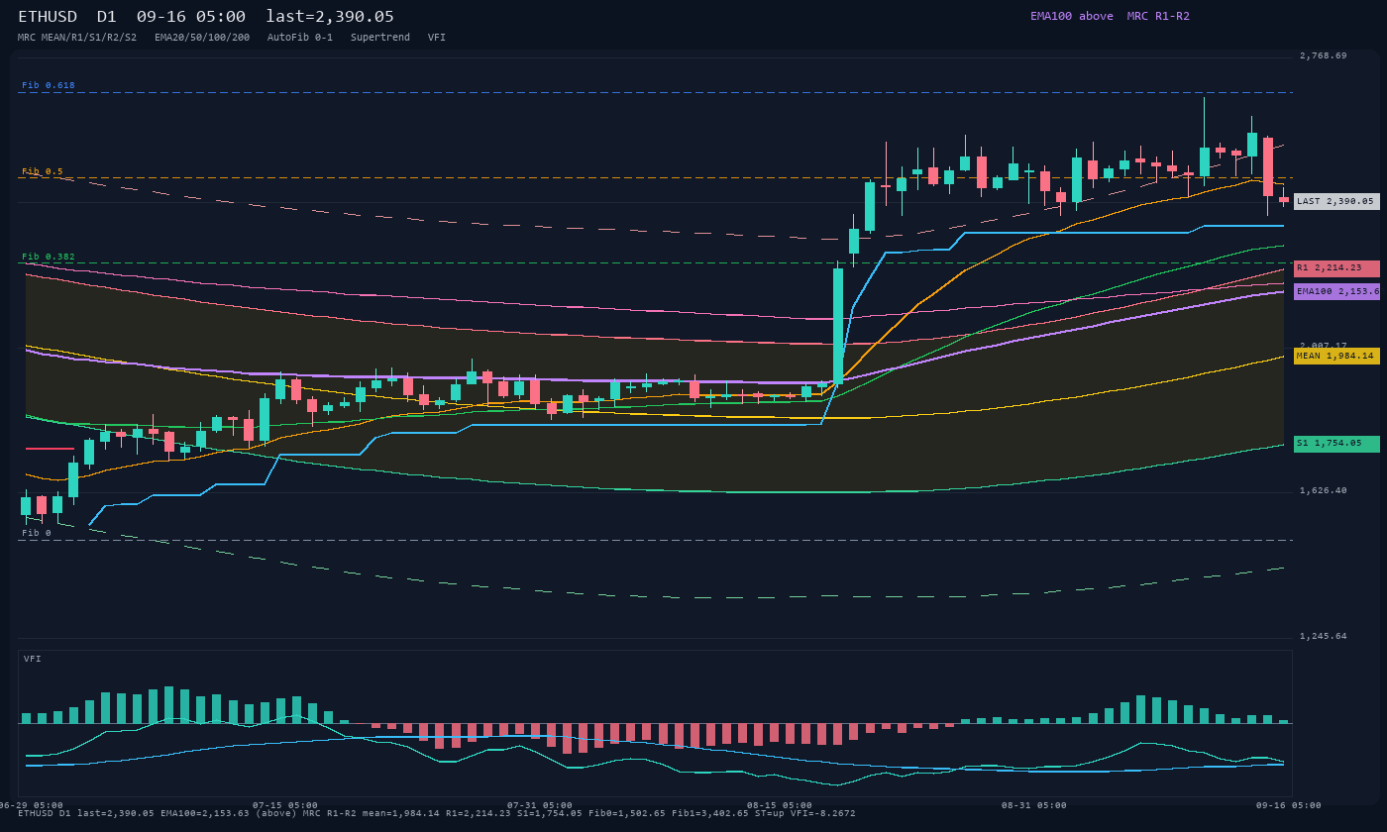Select the EMA20/50/100/200 indicator label

(202, 37)
